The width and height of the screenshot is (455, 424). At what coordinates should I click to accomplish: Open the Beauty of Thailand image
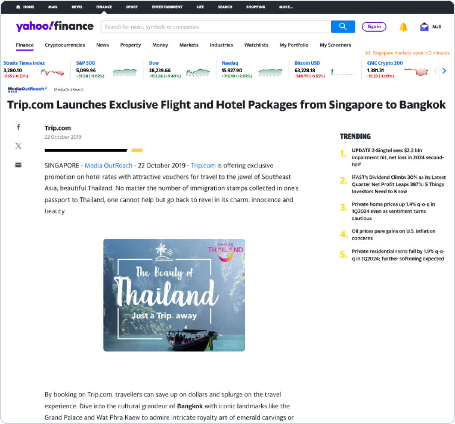tap(174, 295)
